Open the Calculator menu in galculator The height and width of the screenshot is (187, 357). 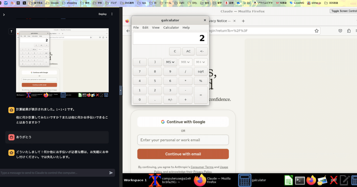171,27
